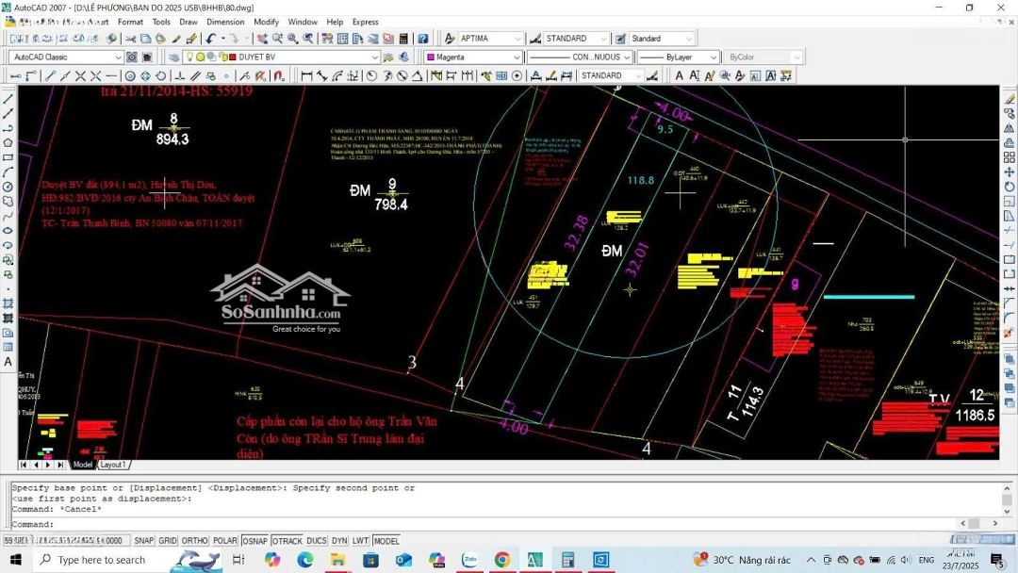Enable GRID display in status bar

[168, 541]
